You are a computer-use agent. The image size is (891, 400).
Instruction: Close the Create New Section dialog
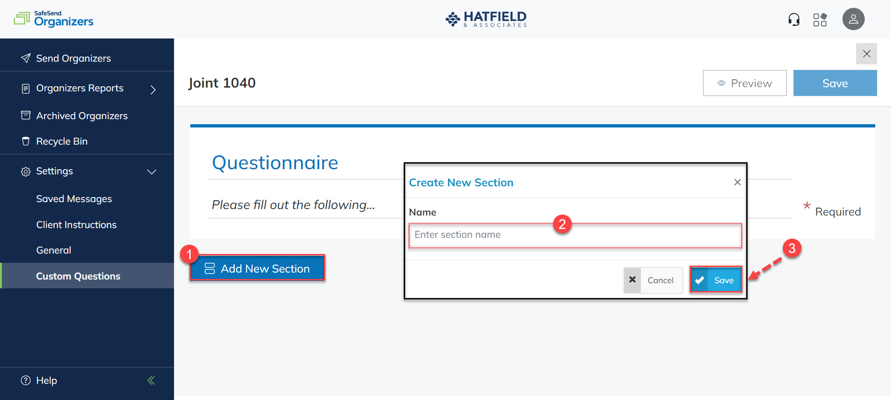(737, 182)
